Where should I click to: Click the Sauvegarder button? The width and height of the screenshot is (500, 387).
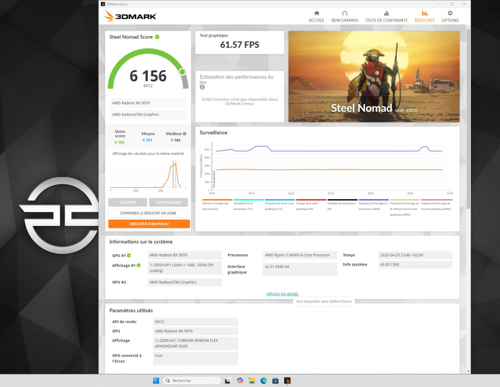pyautogui.click(x=168, y=203)
